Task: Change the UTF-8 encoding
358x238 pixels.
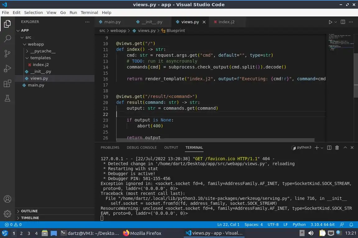Action: (273, 225)
